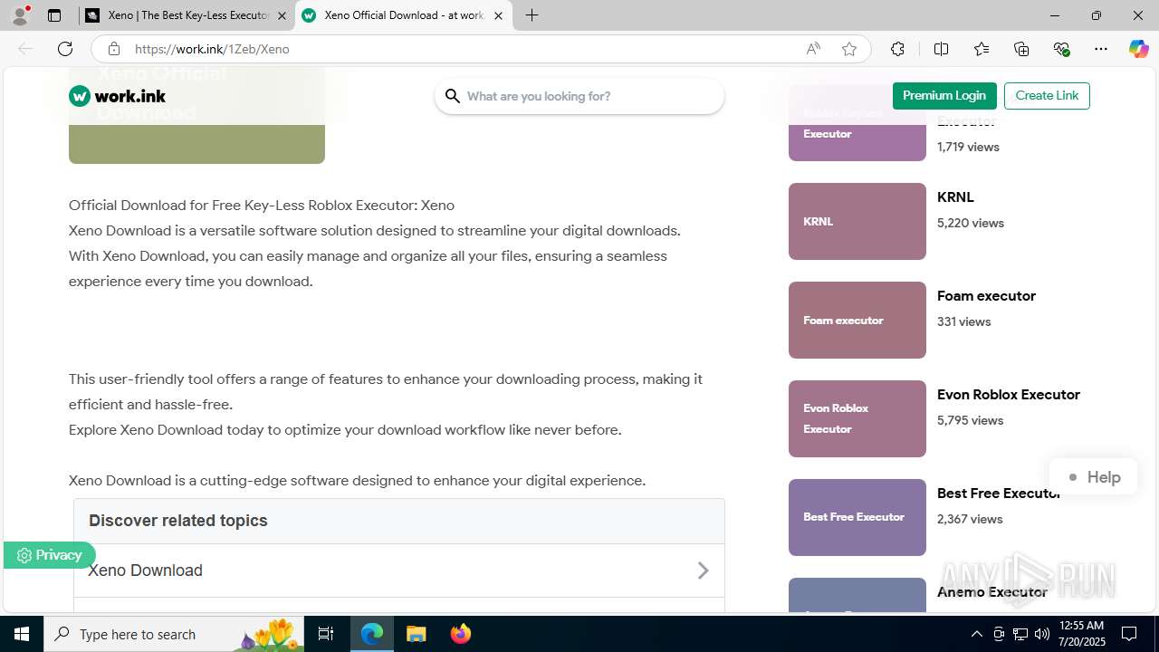The height and width of the screenshot is (652, 1159).
Task: Expand Xeno Download topic chevron arrow
Action: (703, 570)
